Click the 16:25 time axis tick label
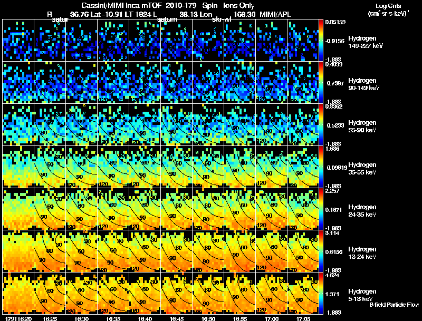 click(49, 318)
